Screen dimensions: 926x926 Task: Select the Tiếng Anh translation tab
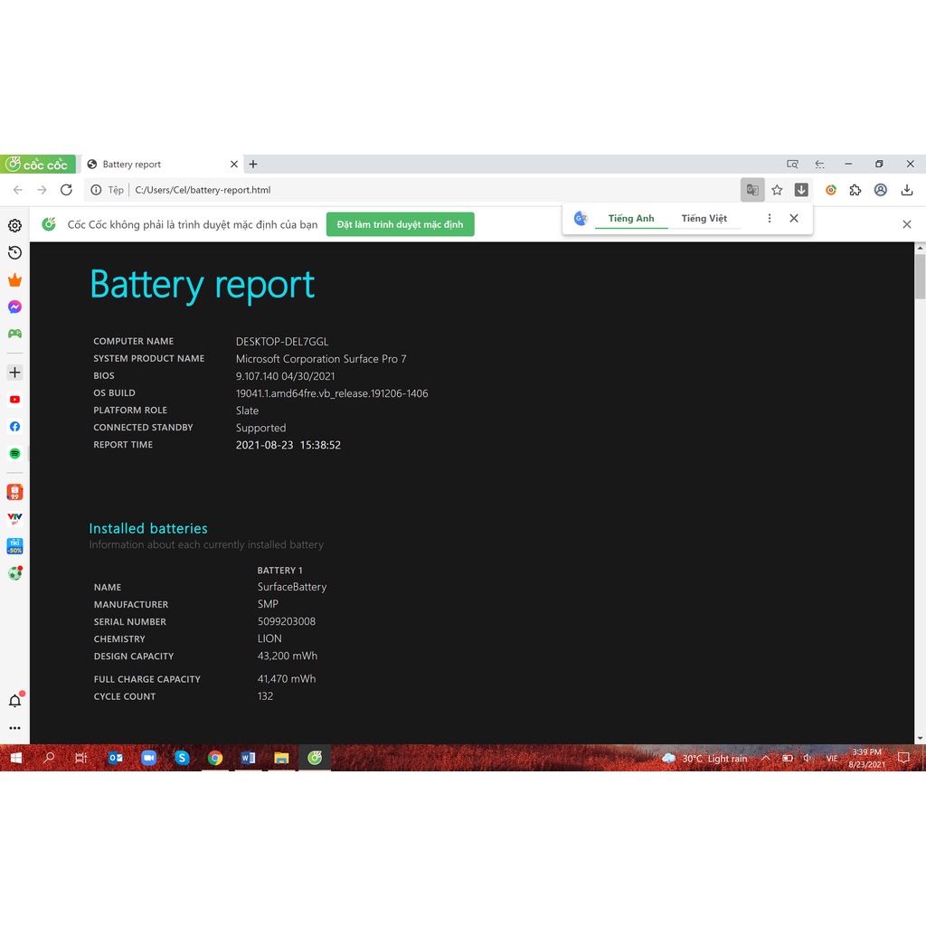pos(631,219)
